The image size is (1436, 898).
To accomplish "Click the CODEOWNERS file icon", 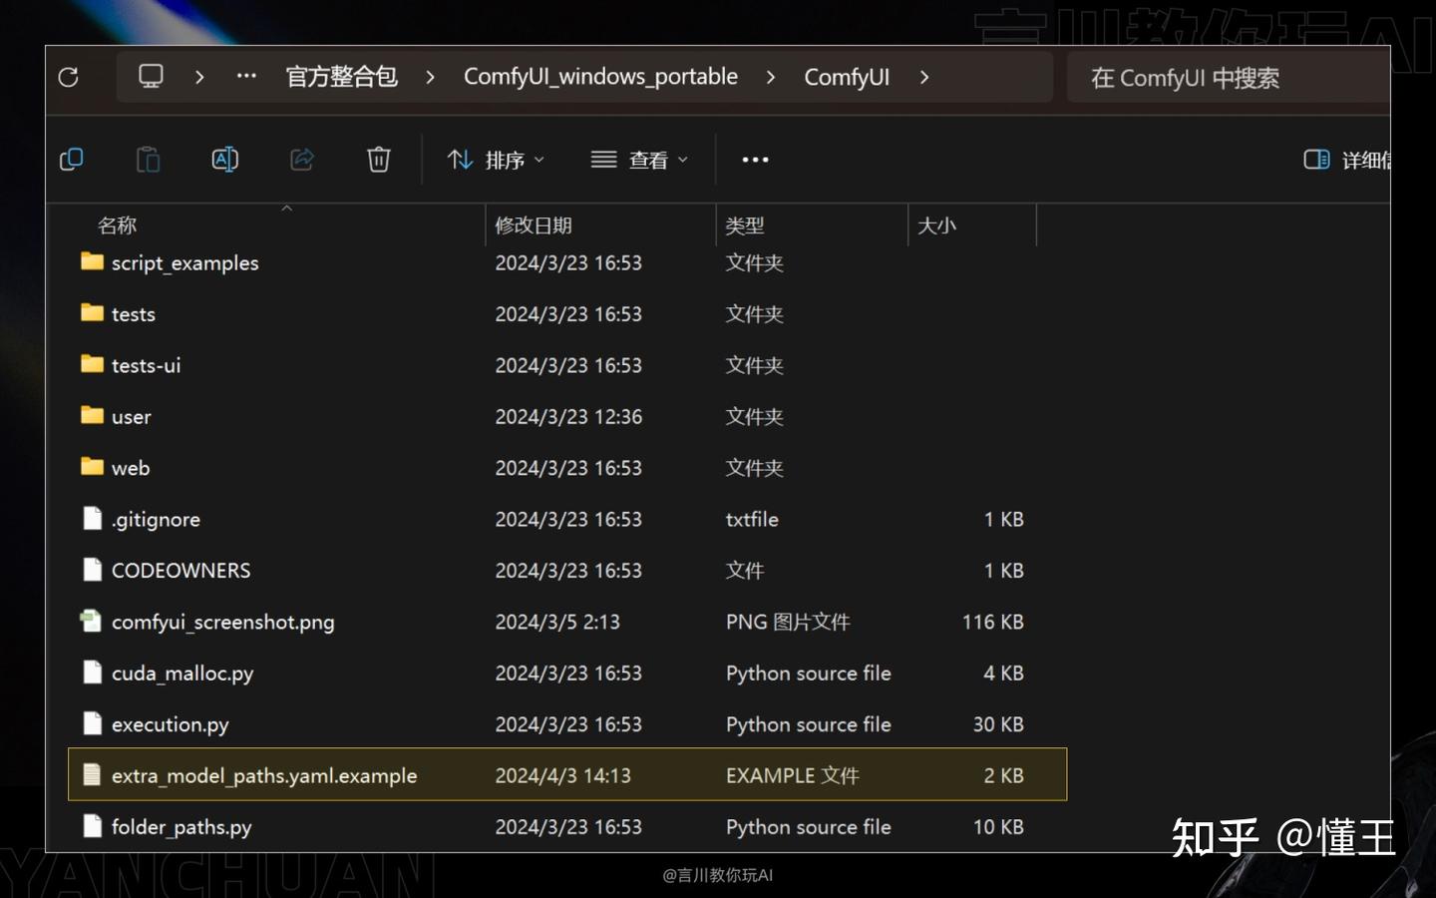I will [92, 570].
